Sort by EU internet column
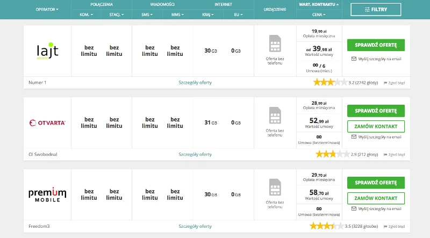This screenshot has height=238, width=430. (238, 15)
